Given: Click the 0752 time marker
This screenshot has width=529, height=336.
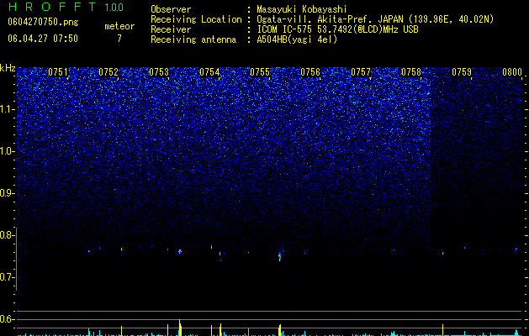Looking at the screenshot, I should 108,72.
